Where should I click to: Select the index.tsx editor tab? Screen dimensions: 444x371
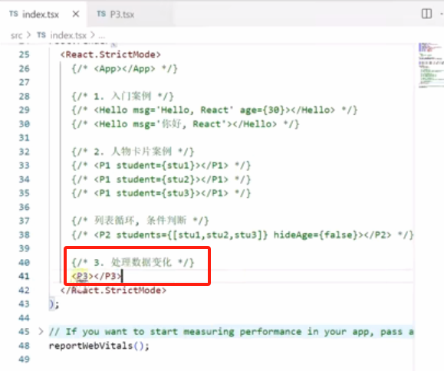[40, 14]
